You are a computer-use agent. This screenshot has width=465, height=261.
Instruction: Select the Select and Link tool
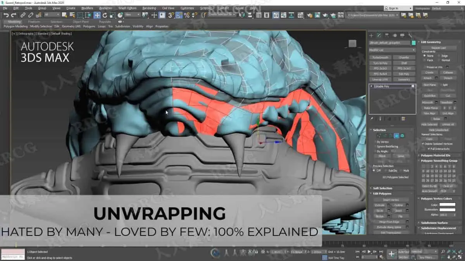(22, 15)
